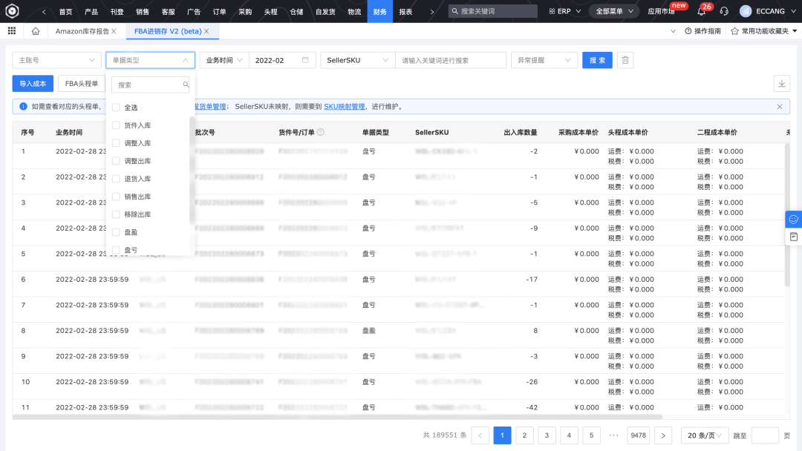Click the 搜索 search button
Viewport: 802px width, 451px height.
tap(597, 59)
